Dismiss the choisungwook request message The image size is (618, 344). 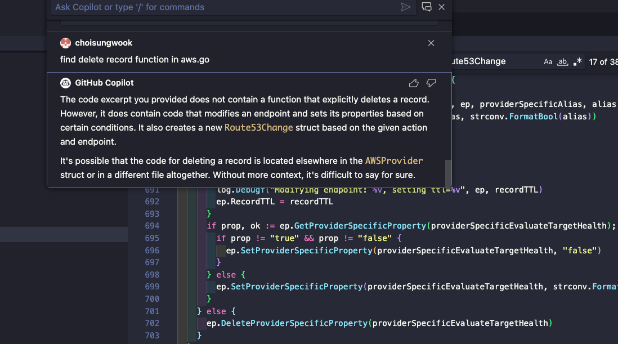(431, 43)
